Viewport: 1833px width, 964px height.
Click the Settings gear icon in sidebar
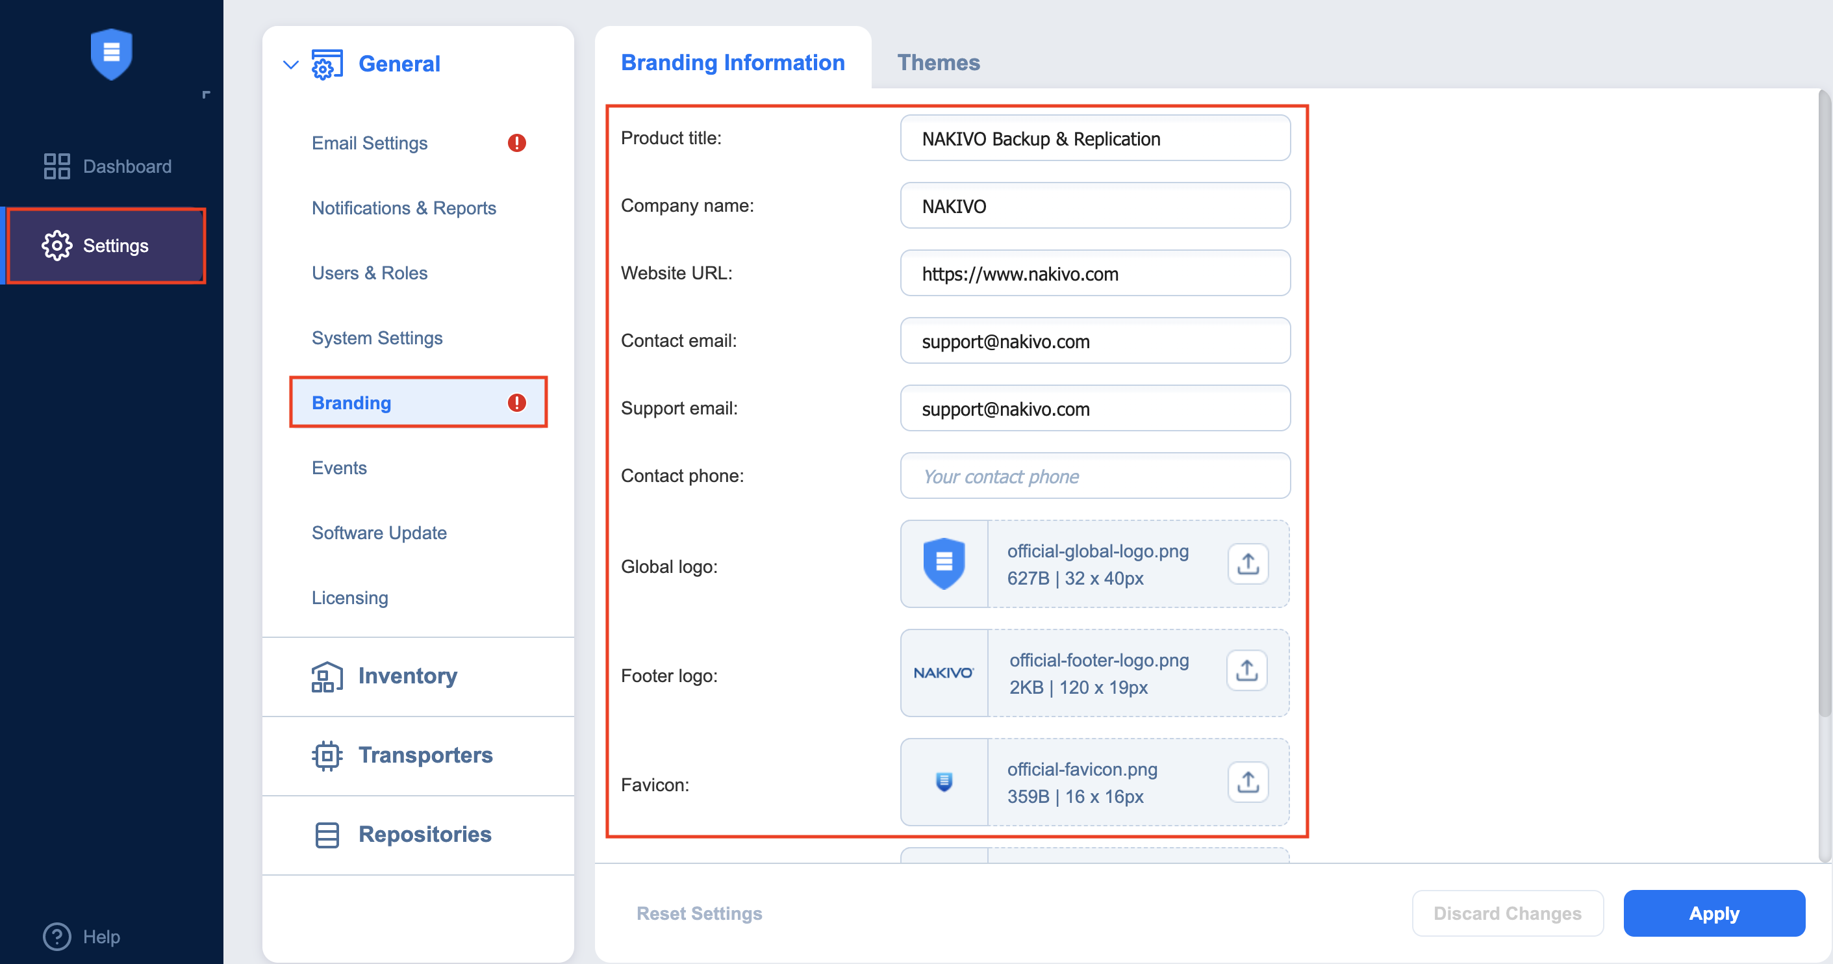click(x=57, y=246)
